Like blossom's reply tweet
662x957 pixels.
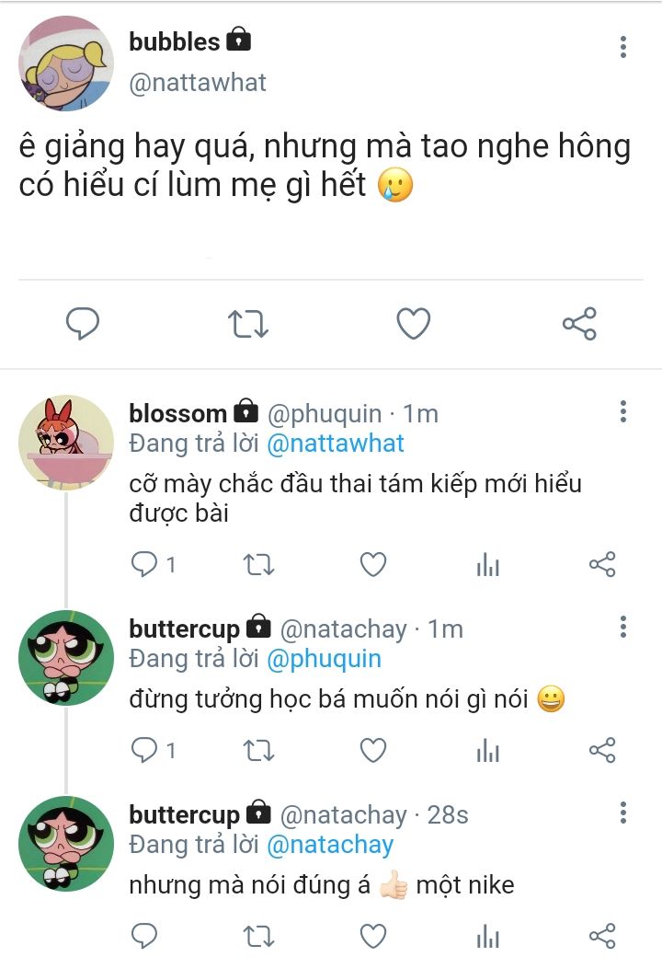[372, 564]
